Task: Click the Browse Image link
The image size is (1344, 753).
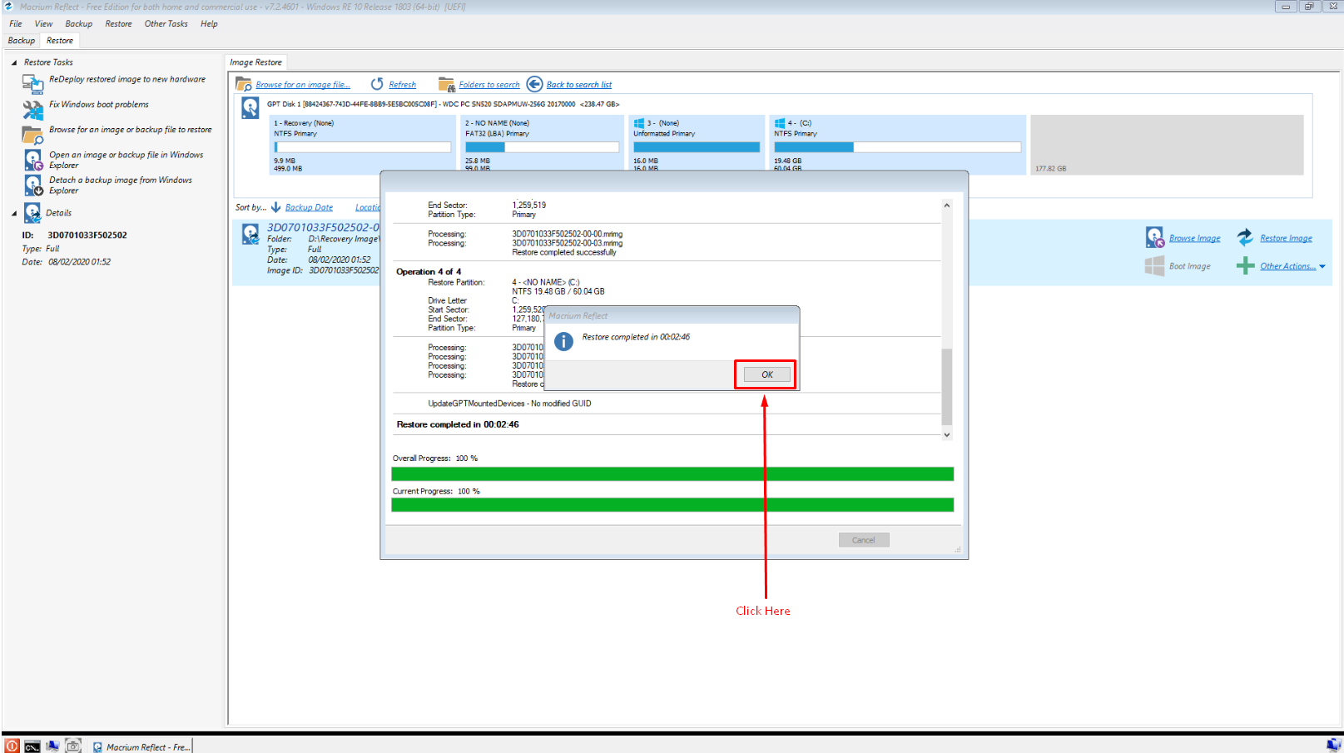Action: tap(1194, 238)
